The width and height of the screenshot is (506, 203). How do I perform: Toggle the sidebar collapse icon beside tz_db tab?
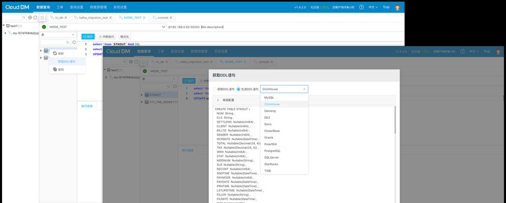click(42, 18)
